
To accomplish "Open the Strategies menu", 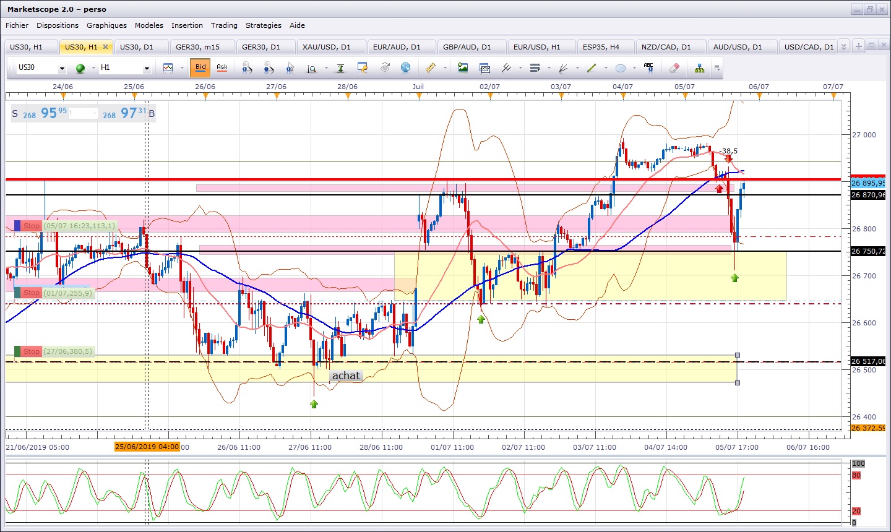I will 263,25.
